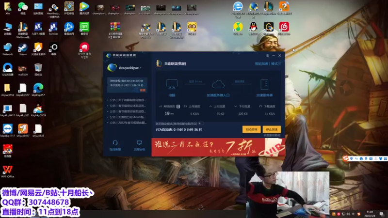Viewport: 388px width, 218px height.
Task: Open the accelerator's hamburger menu icon
Action: point(267,56)
